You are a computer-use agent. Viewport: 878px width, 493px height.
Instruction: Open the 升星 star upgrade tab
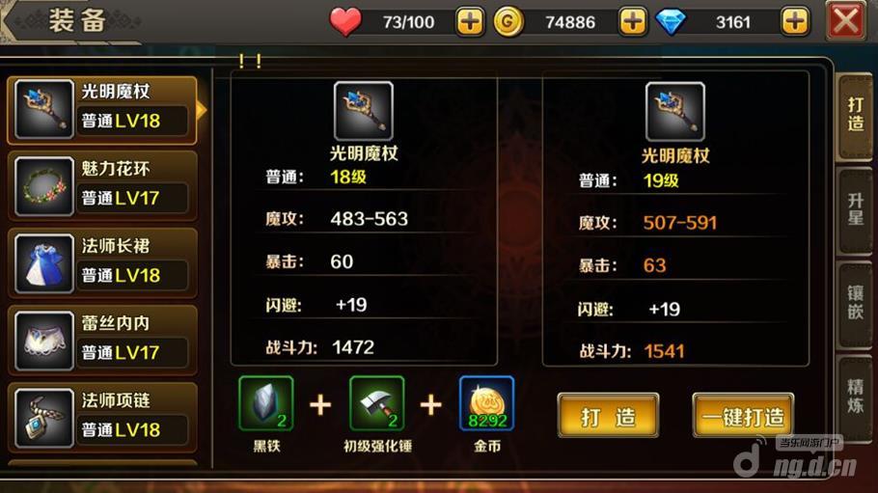point(855,209)
